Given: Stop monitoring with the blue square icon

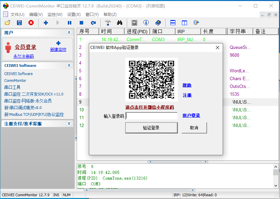Looking at the screenshot, I should point(81,23).
